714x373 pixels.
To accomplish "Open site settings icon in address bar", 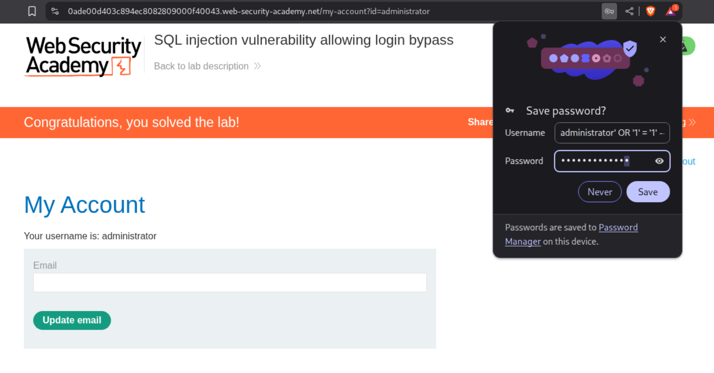I will (x=55, y=11).
